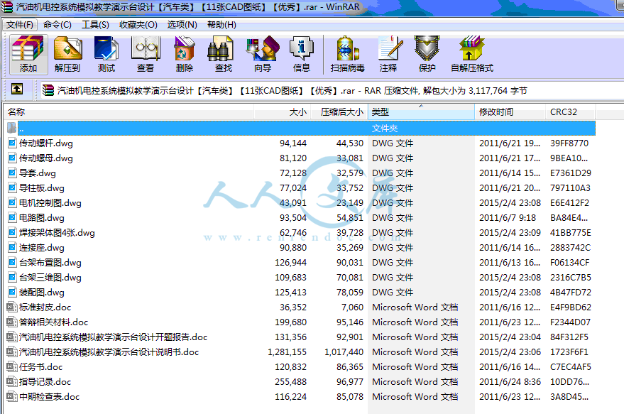Image resolution: width=624 pixels, height=414 pixels.
Task: Click the 添加 (Add) toolbar icon
Action: pyautogui.click(x=28, y=54)
